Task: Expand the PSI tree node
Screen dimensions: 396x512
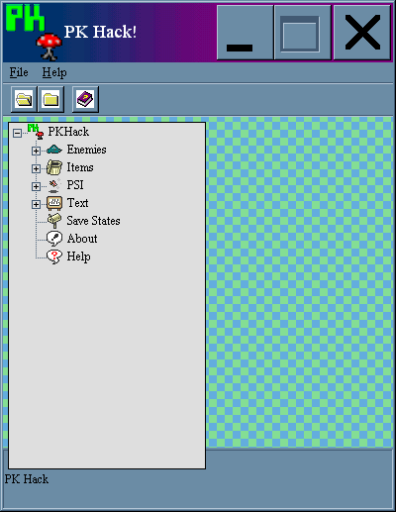Action: click(x=36, y=186)
